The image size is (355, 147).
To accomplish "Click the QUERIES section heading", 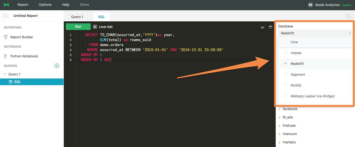I will pos(11,66).
